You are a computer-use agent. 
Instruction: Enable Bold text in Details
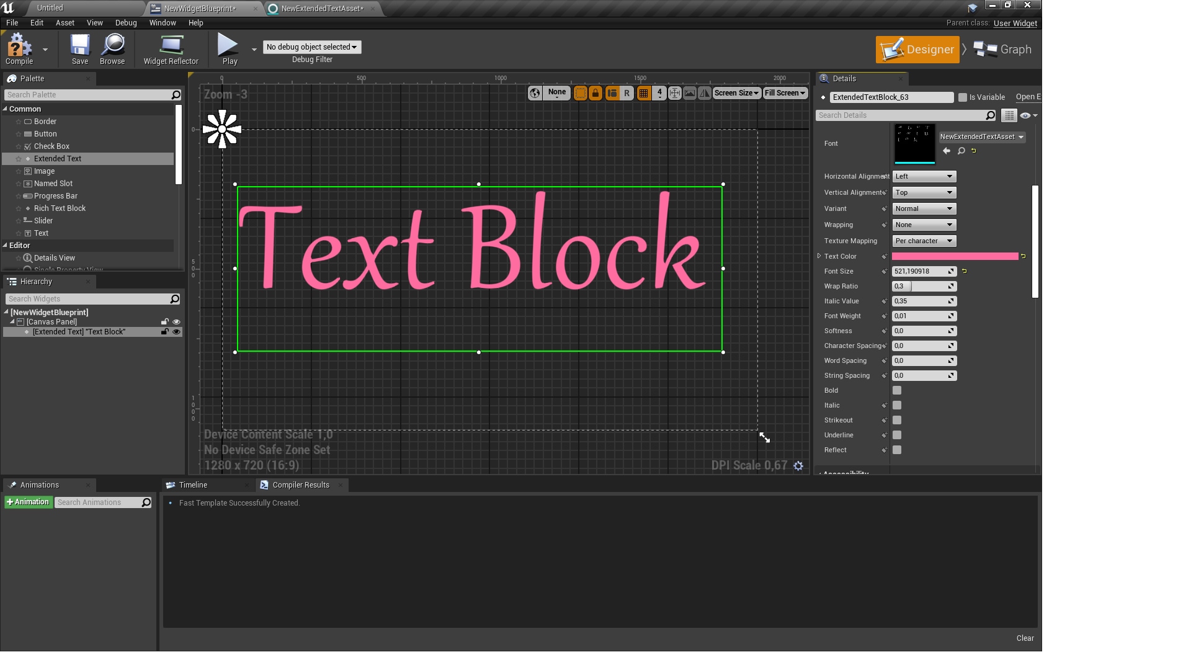896,390
